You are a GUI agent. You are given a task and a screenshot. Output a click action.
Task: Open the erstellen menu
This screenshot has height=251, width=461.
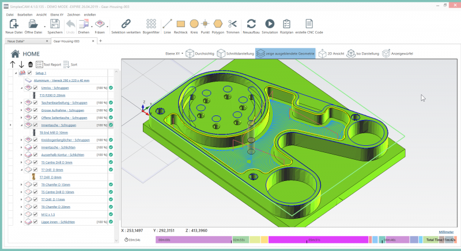tap(90, 14)
